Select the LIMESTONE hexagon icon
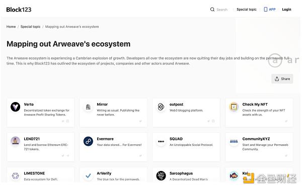The height and width of the screenshot is (189, 302). tap(16, 176)
